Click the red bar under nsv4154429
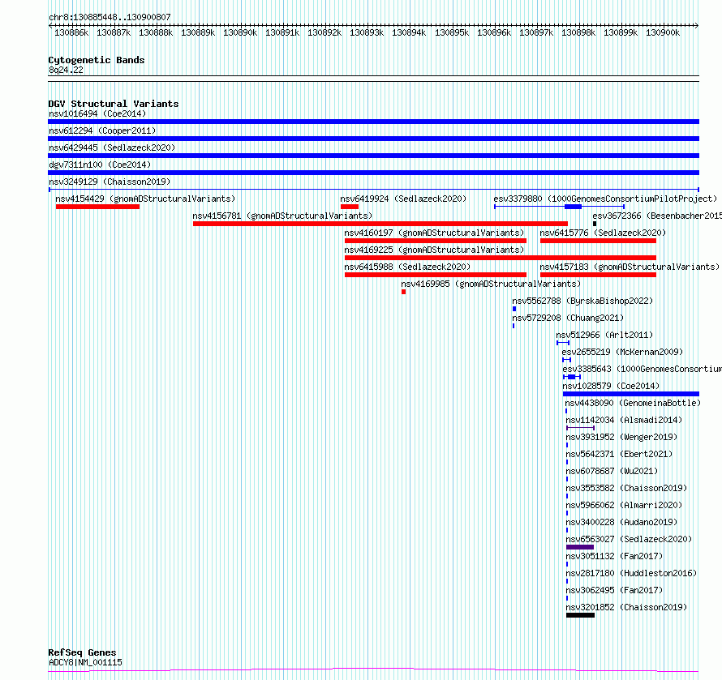Image resolution: width=722 pixels, height=680 pixels. (97, 207)
